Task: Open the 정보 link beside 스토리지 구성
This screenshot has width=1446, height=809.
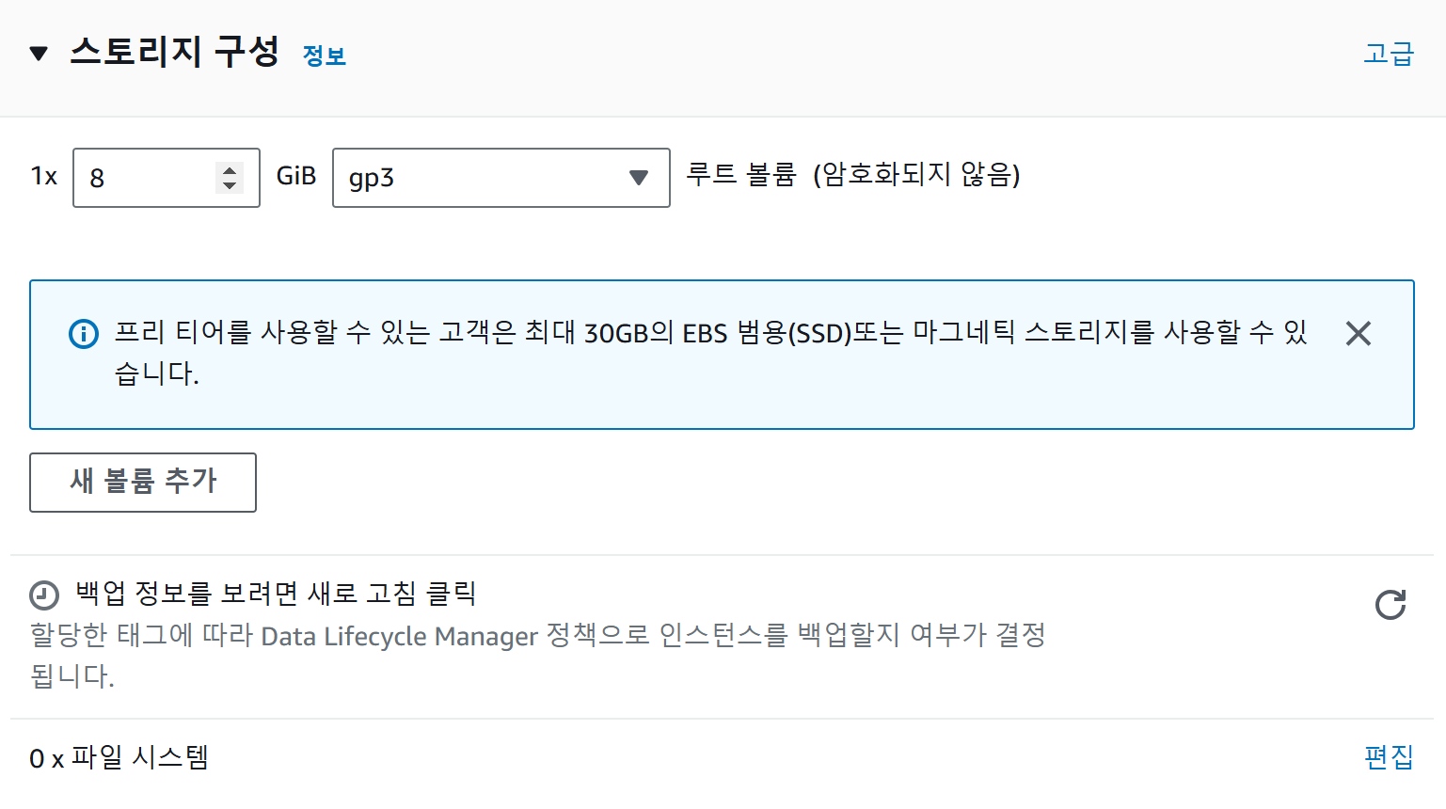Action: coord(325,56)
